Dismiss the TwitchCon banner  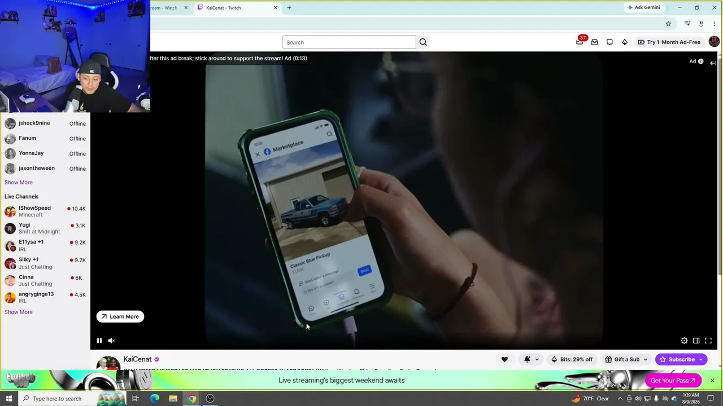click(x=712, y=381)
